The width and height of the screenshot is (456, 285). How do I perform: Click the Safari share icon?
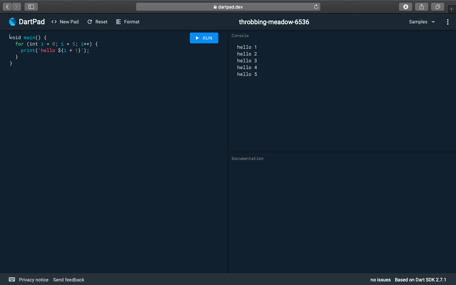pos(421,7)
